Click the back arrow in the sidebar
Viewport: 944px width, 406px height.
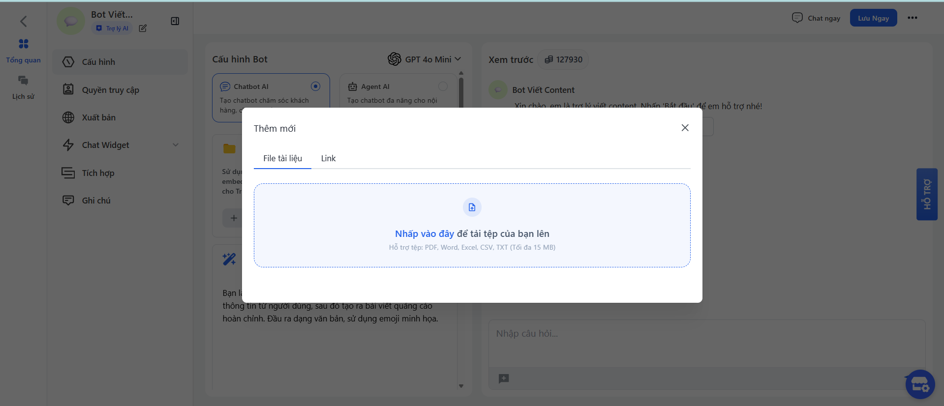23,21
